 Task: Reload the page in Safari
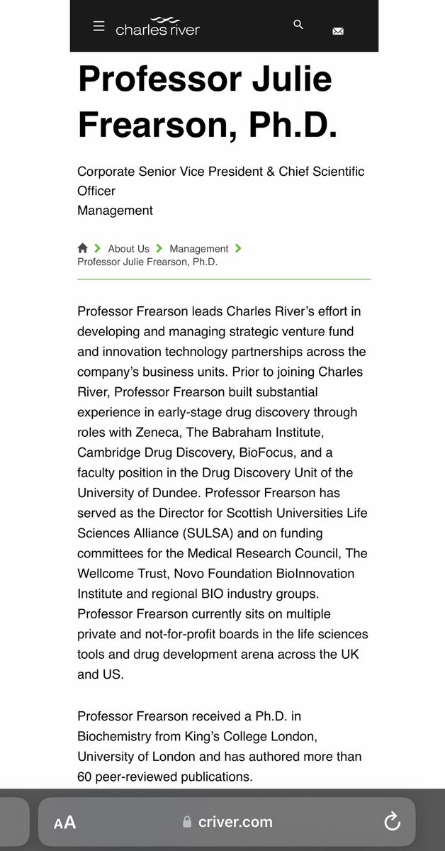pyautogui.click(x=392, y=822)
